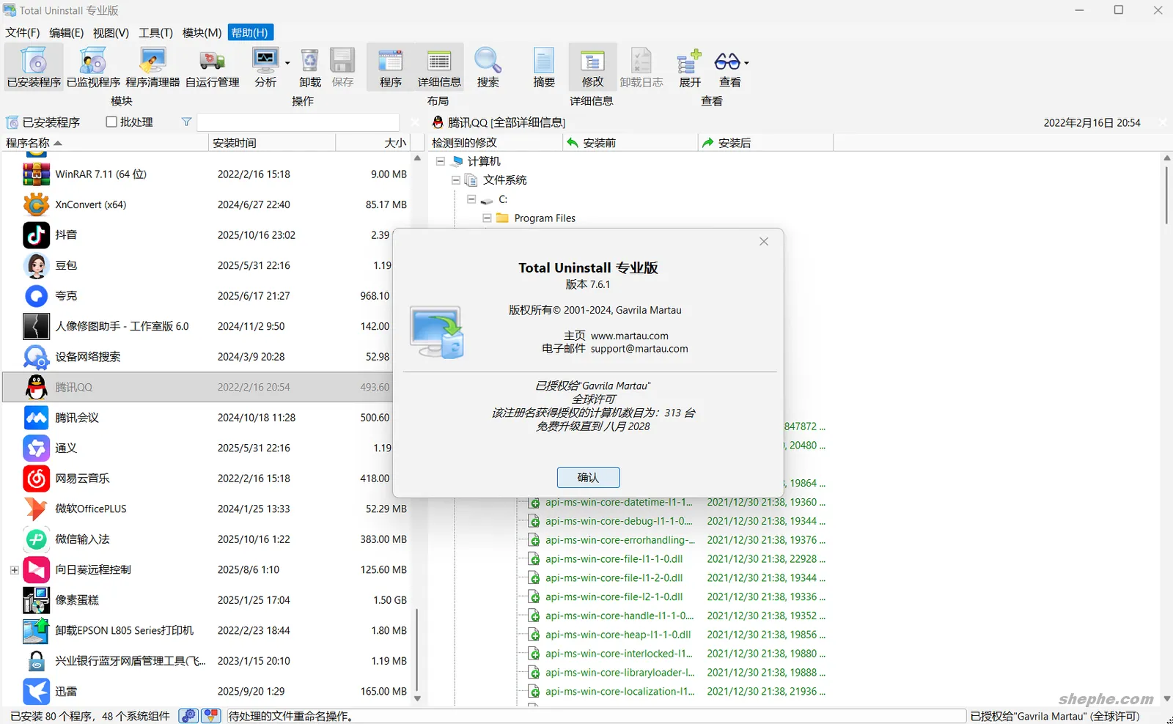The width and height of the screenshot is (1173, 724).
Task: Enable the 批处理 checkbox
Action: pos(112,122)
